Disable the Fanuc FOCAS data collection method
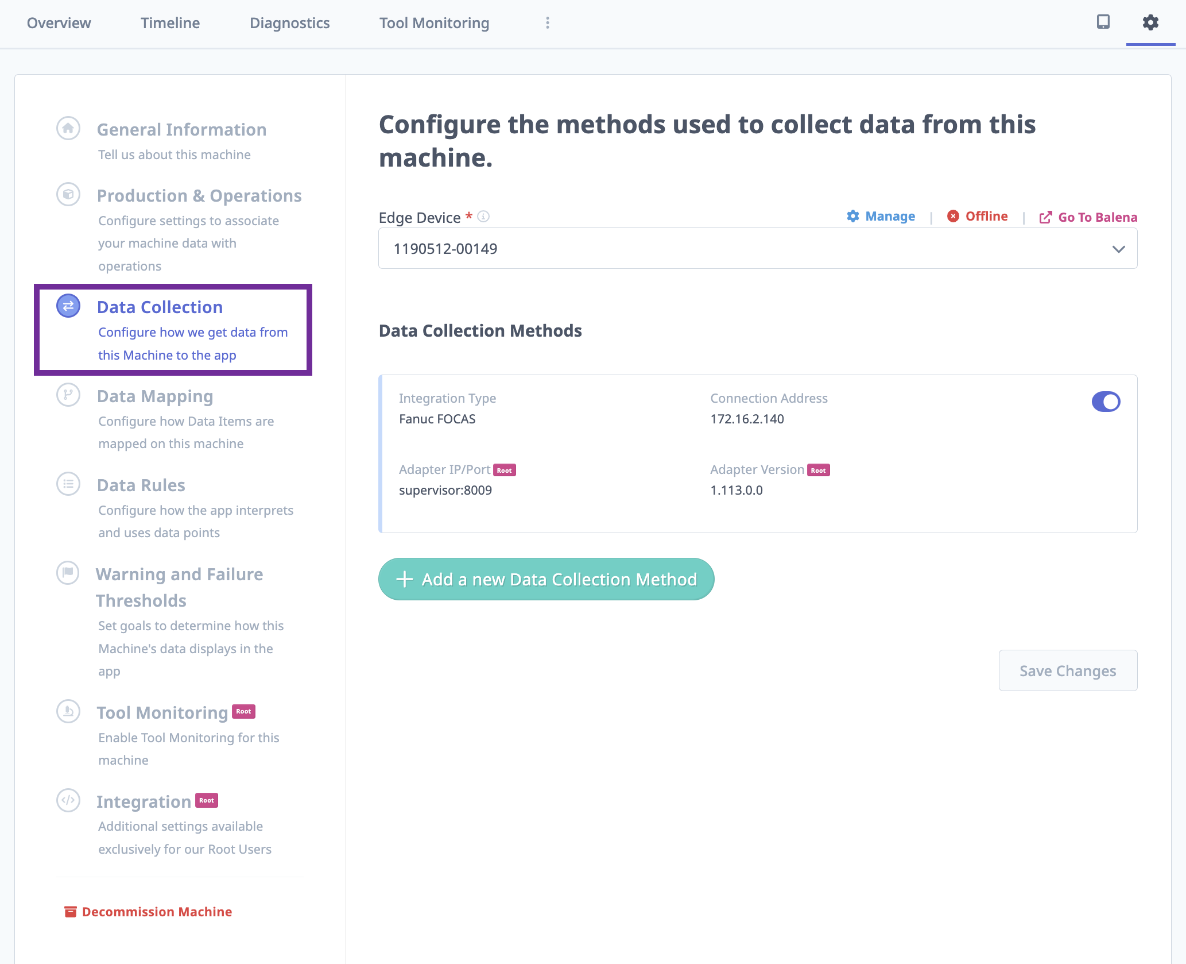Screen dimensions: 1186x964 pos(1106,402)
